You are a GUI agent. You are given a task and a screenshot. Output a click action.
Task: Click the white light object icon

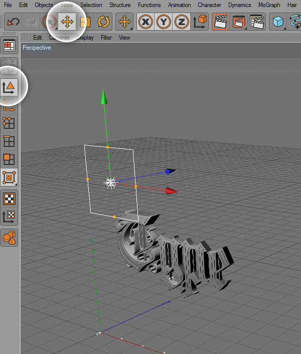pos(110,183)
